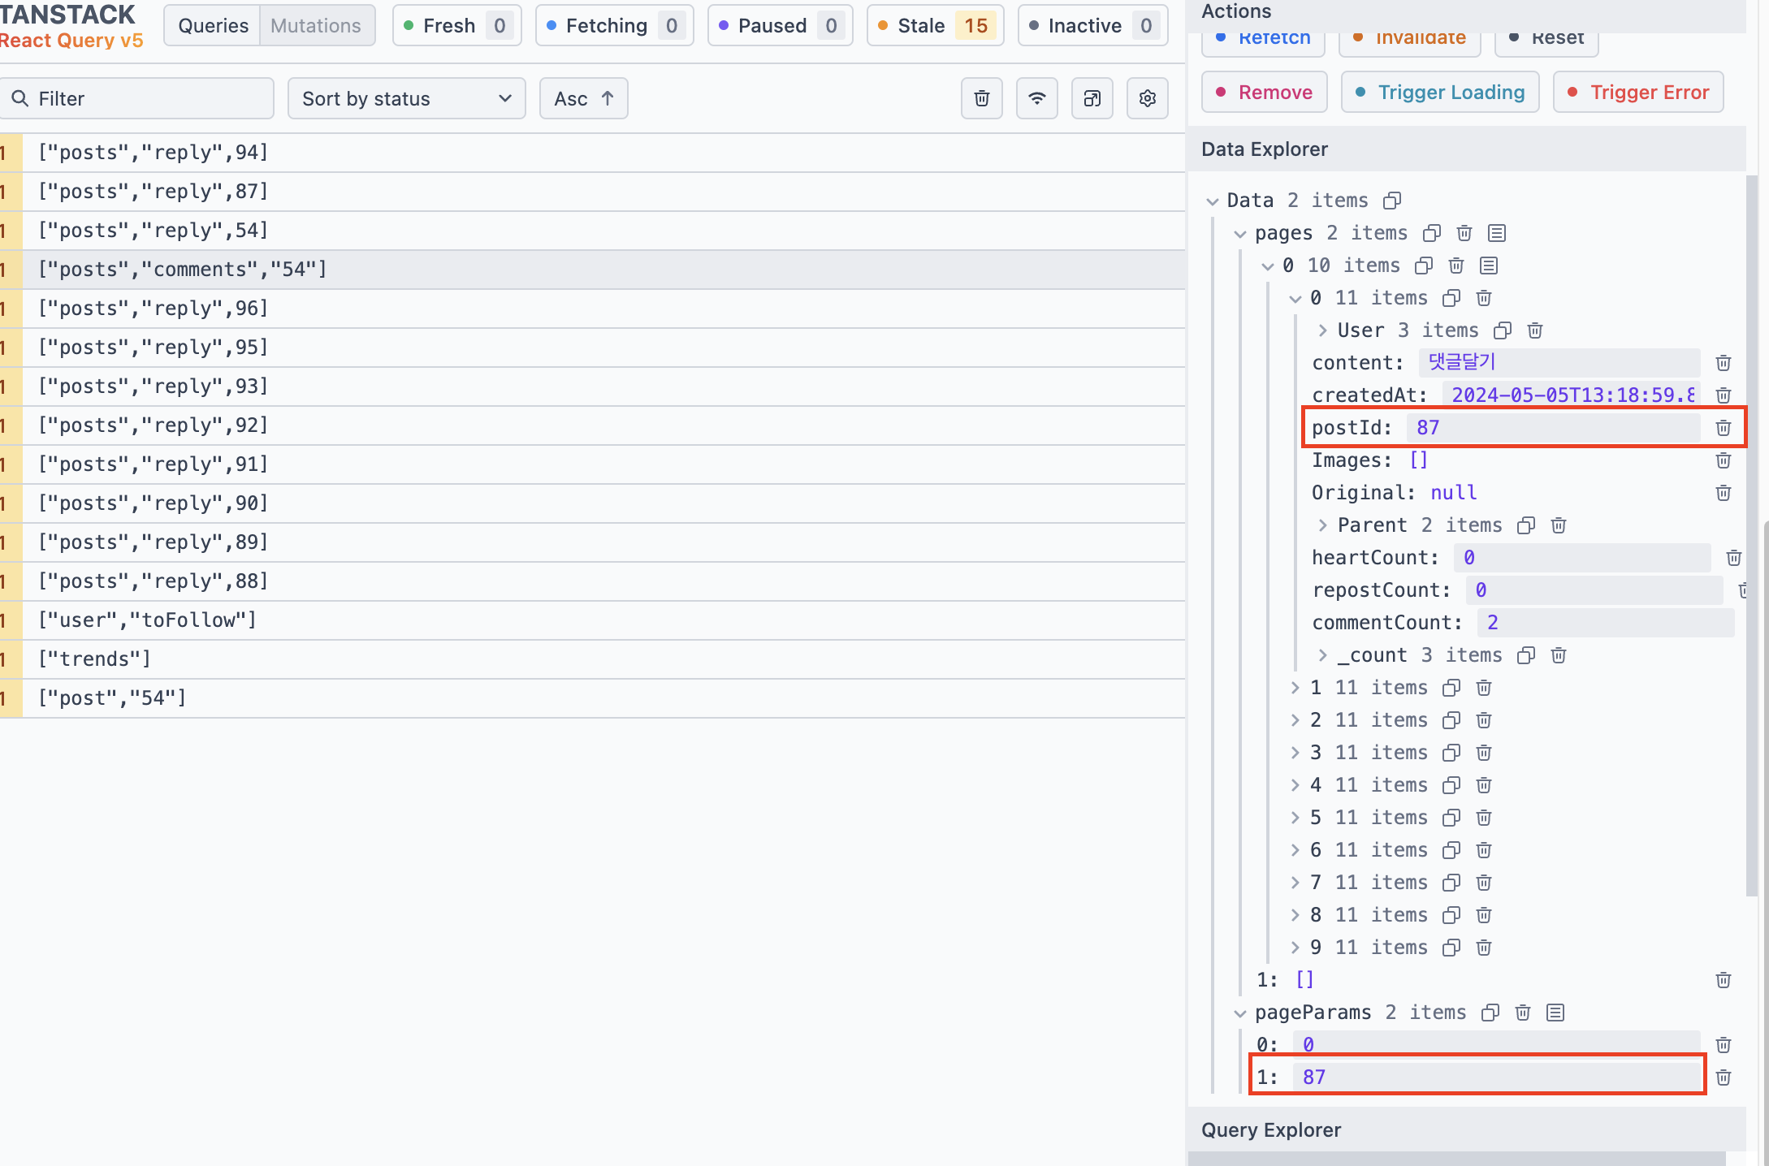1769x1166 pixels.
Task: Collapse the pages 2 items node
Action: (x=1240, y=234)
